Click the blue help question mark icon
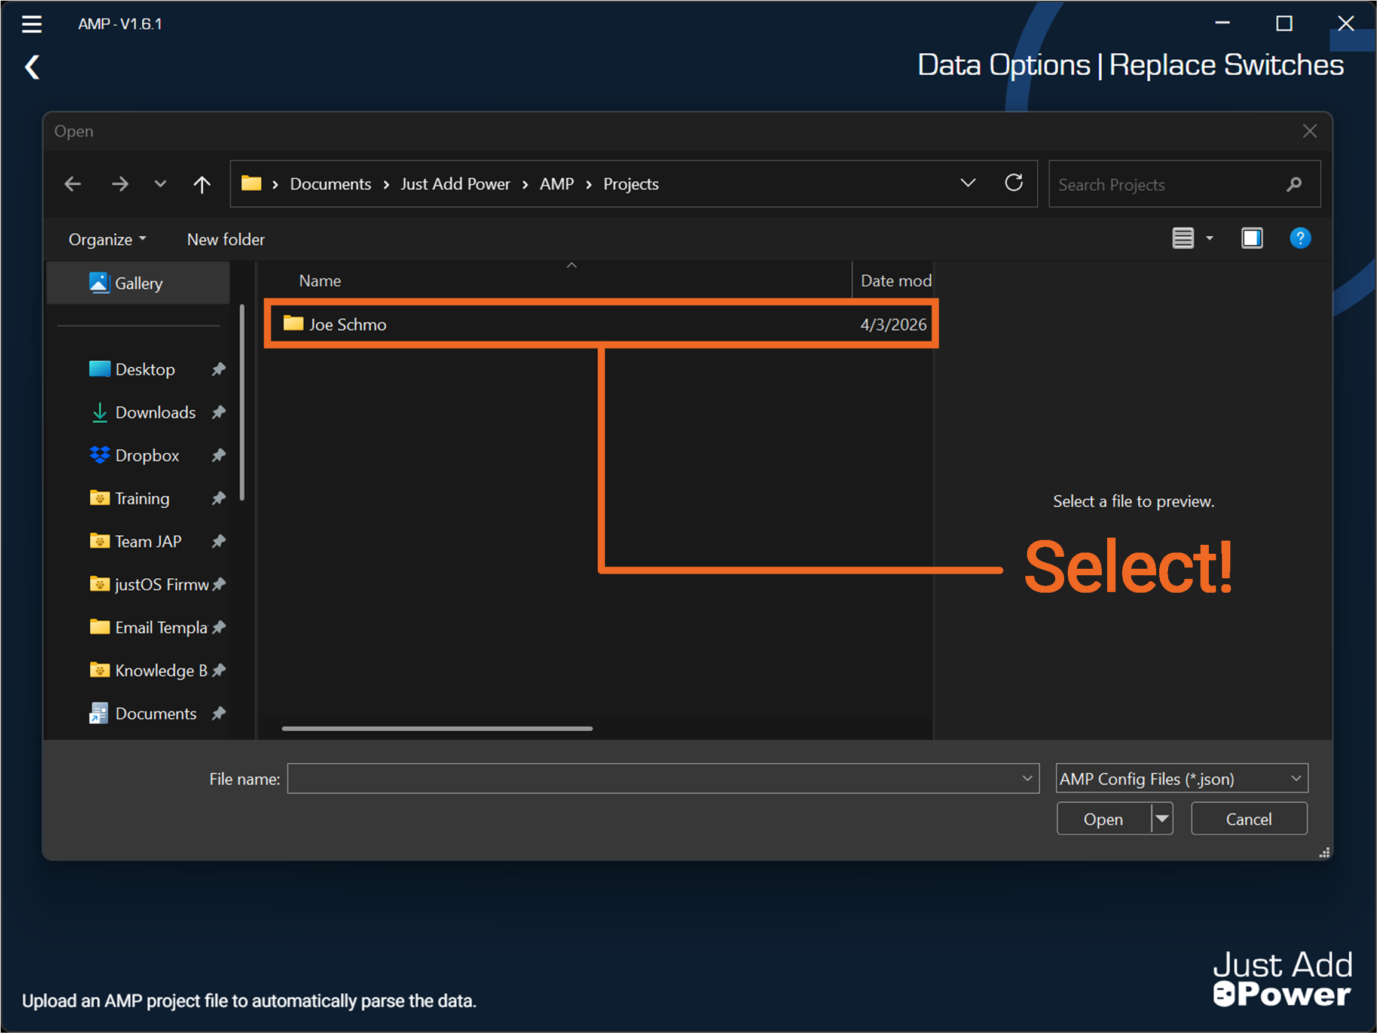The width and height of the screenshot is (1378, 1034). point(1300,238)
